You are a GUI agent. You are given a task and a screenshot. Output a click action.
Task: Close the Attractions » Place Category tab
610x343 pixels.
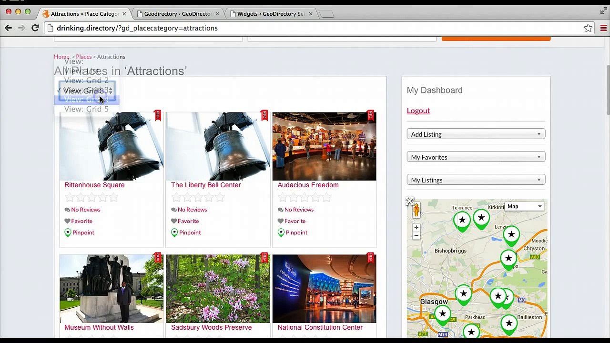pos(124,14)
